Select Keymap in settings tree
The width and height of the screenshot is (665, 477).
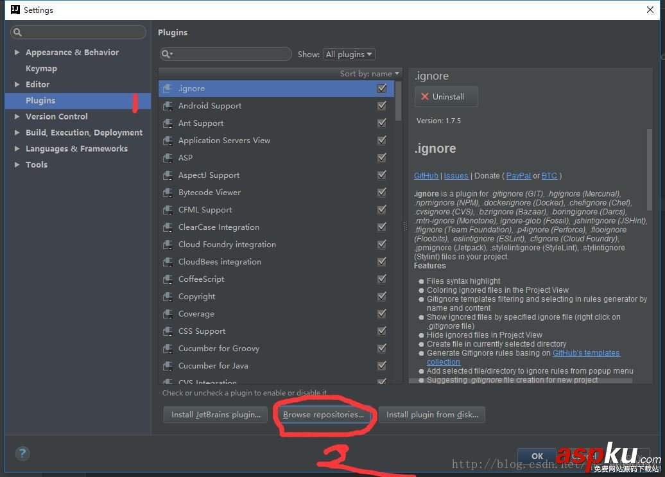coord(41,68)
